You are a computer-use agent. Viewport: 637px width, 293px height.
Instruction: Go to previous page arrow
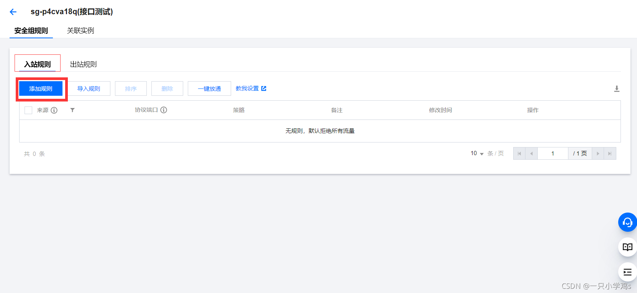(x=532, y=154)
